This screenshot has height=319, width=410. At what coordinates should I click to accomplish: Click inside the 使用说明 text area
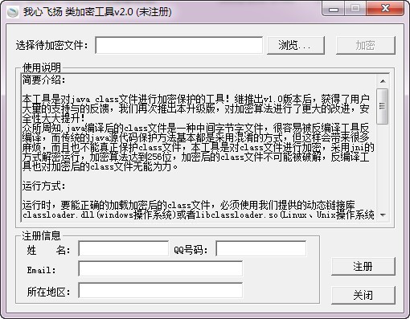[199, 148]
